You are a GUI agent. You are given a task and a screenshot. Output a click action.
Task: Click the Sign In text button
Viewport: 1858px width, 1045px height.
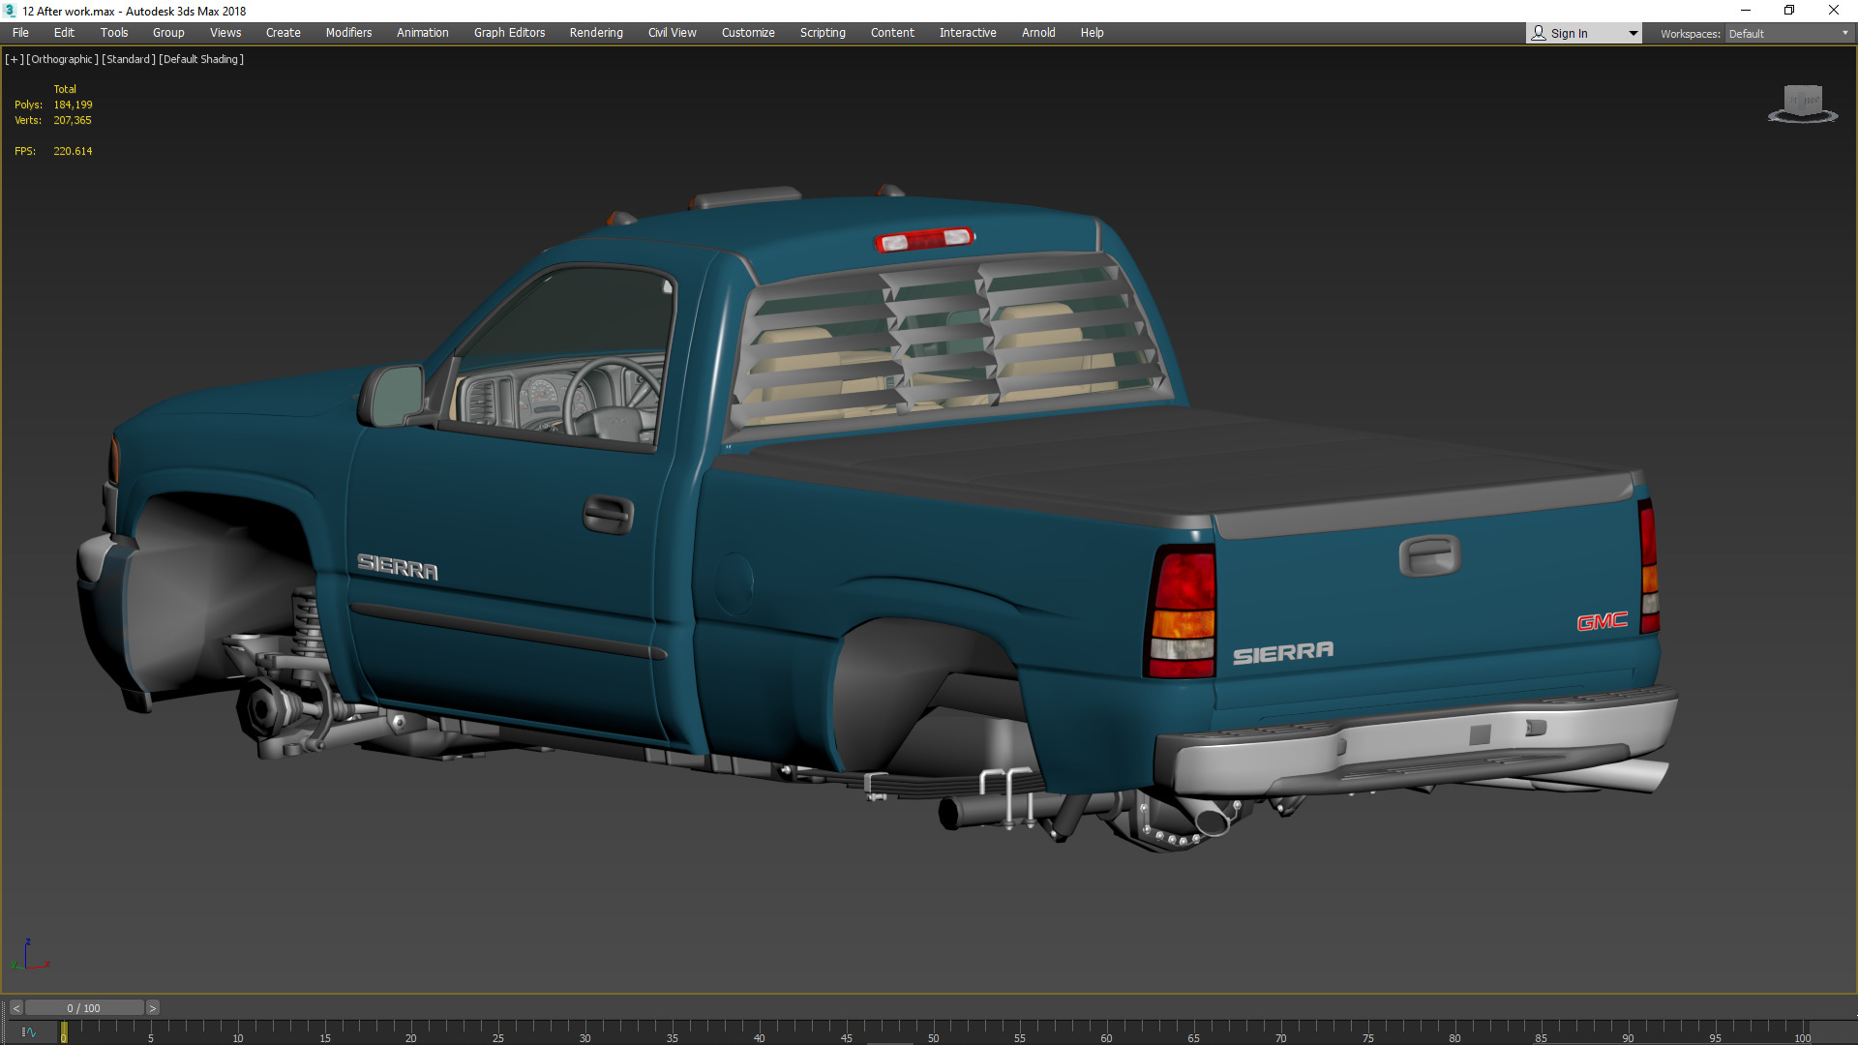point(1569,33)
